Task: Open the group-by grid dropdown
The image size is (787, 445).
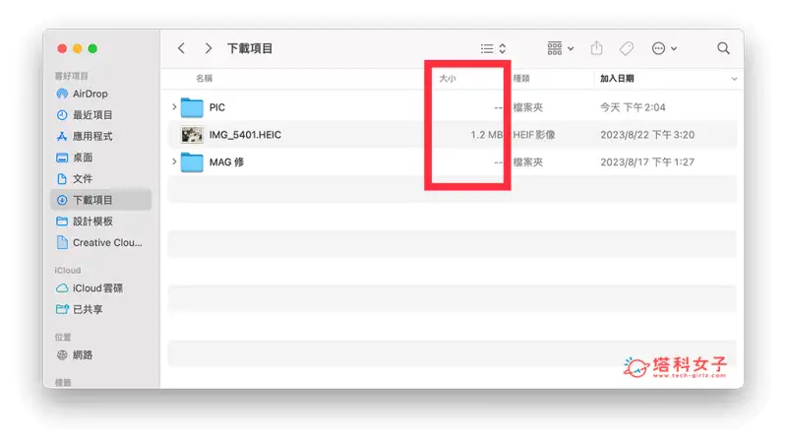Action: (561, 48)
